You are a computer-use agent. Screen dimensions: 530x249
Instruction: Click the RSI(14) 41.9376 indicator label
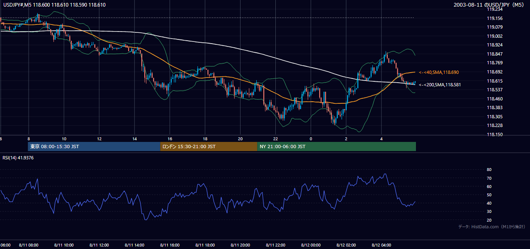pyautogui.click(x=18, y=158)
